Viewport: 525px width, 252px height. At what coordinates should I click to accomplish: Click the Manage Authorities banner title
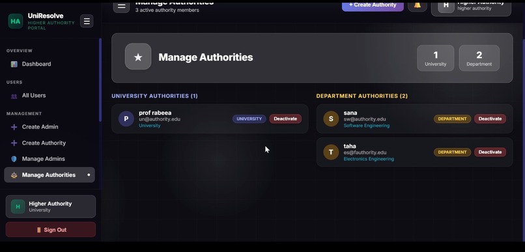point(206,57)
